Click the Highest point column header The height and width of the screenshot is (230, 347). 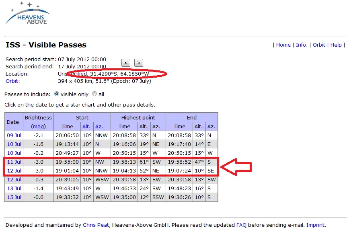click(138, 117)
